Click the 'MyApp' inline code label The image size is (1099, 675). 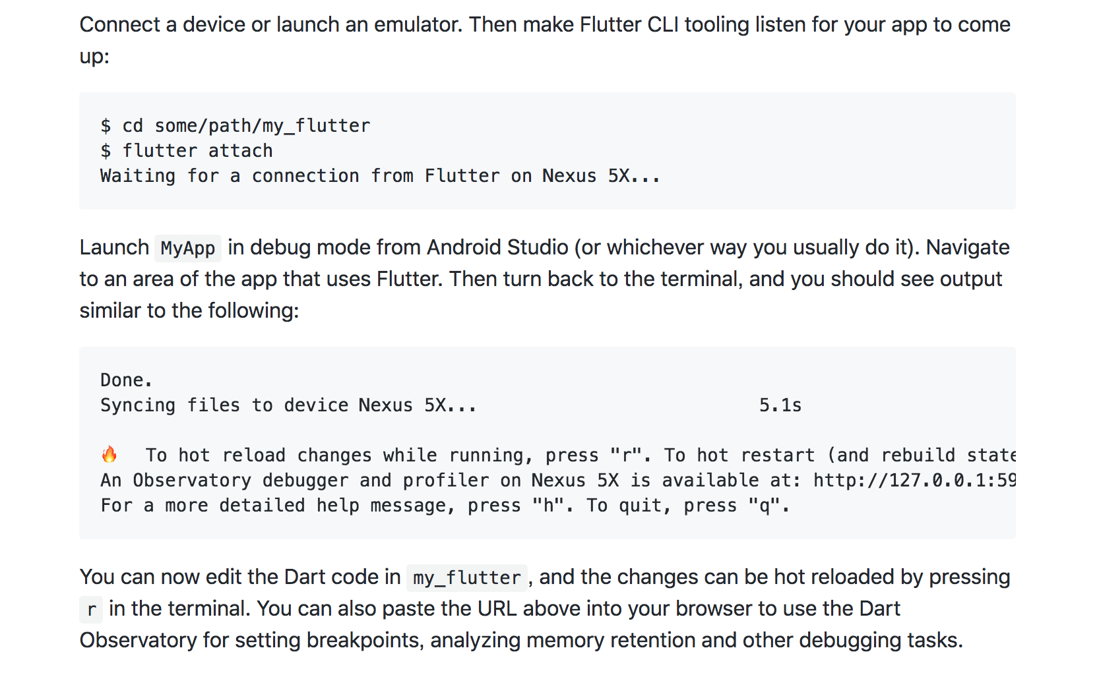click(x=188, y=248)
